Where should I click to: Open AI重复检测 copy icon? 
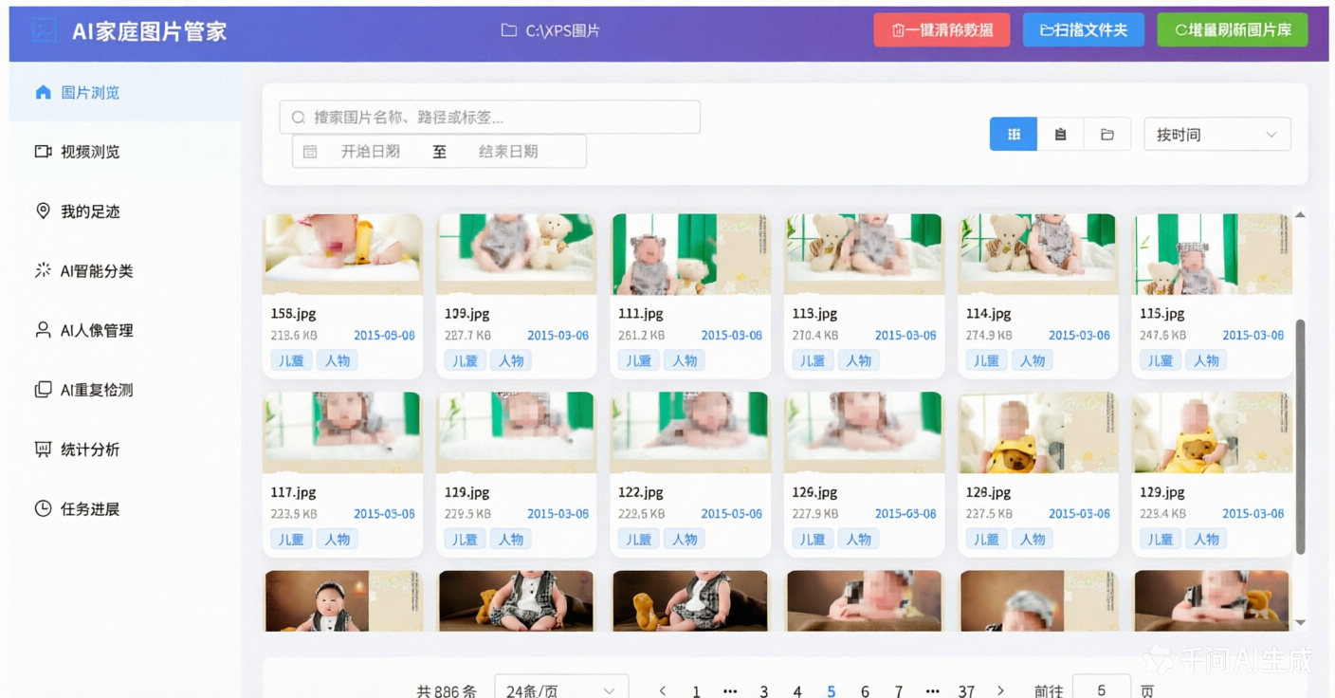[43, 390]
